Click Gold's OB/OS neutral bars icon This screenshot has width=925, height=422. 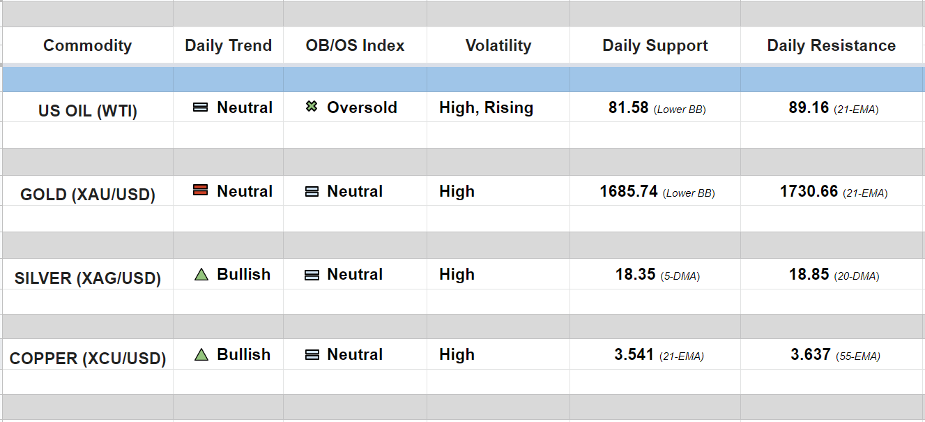[x=312, y=191]
